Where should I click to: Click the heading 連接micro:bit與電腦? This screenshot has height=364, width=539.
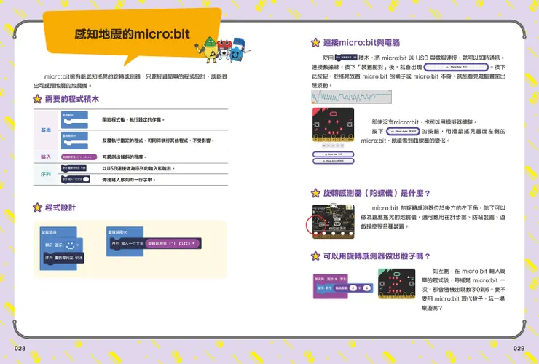point(361,43)
